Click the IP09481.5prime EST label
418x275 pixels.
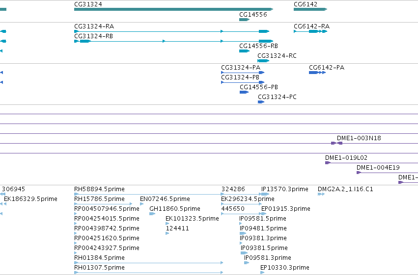(x=263, y=228)
